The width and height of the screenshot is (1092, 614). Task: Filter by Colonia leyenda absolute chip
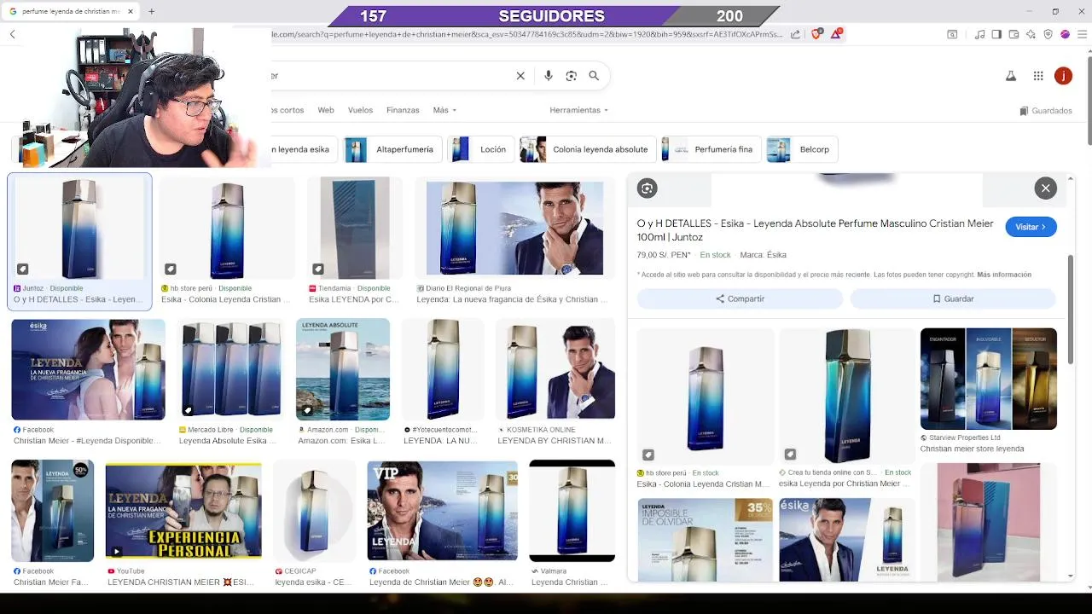(587, 149)
